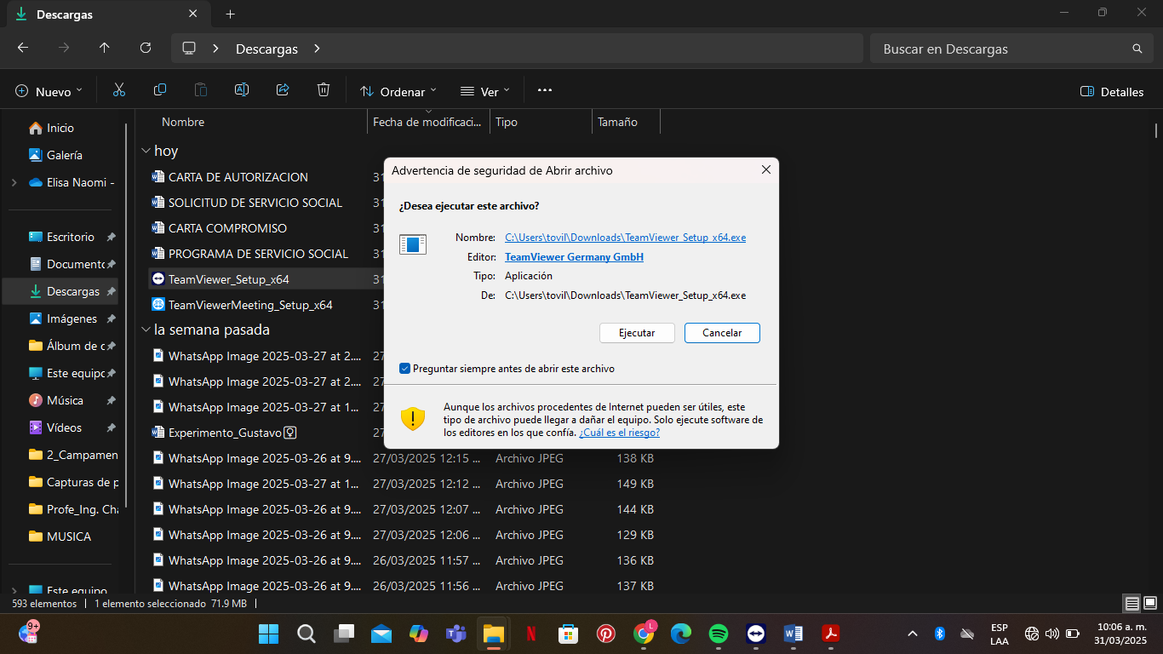Select file PROGRAMA DE SERVICIO SOCIAL
The height and width of the screenshot is (654, 1163).
coord(258,254)
